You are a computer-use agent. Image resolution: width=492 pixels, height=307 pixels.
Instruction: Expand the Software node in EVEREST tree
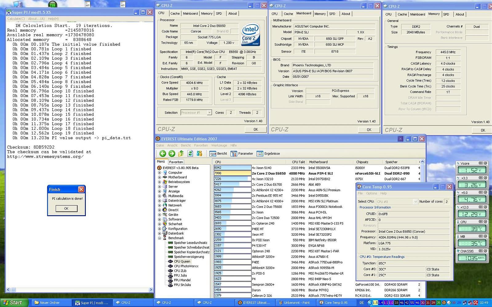point(159,219)
